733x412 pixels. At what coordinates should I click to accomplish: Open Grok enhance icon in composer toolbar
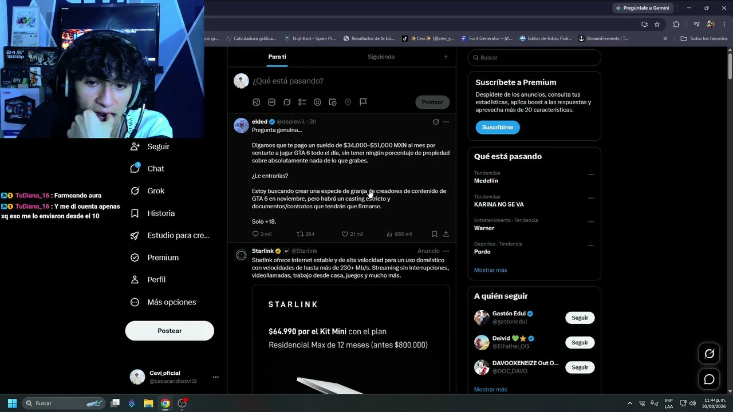pos(287,102)
